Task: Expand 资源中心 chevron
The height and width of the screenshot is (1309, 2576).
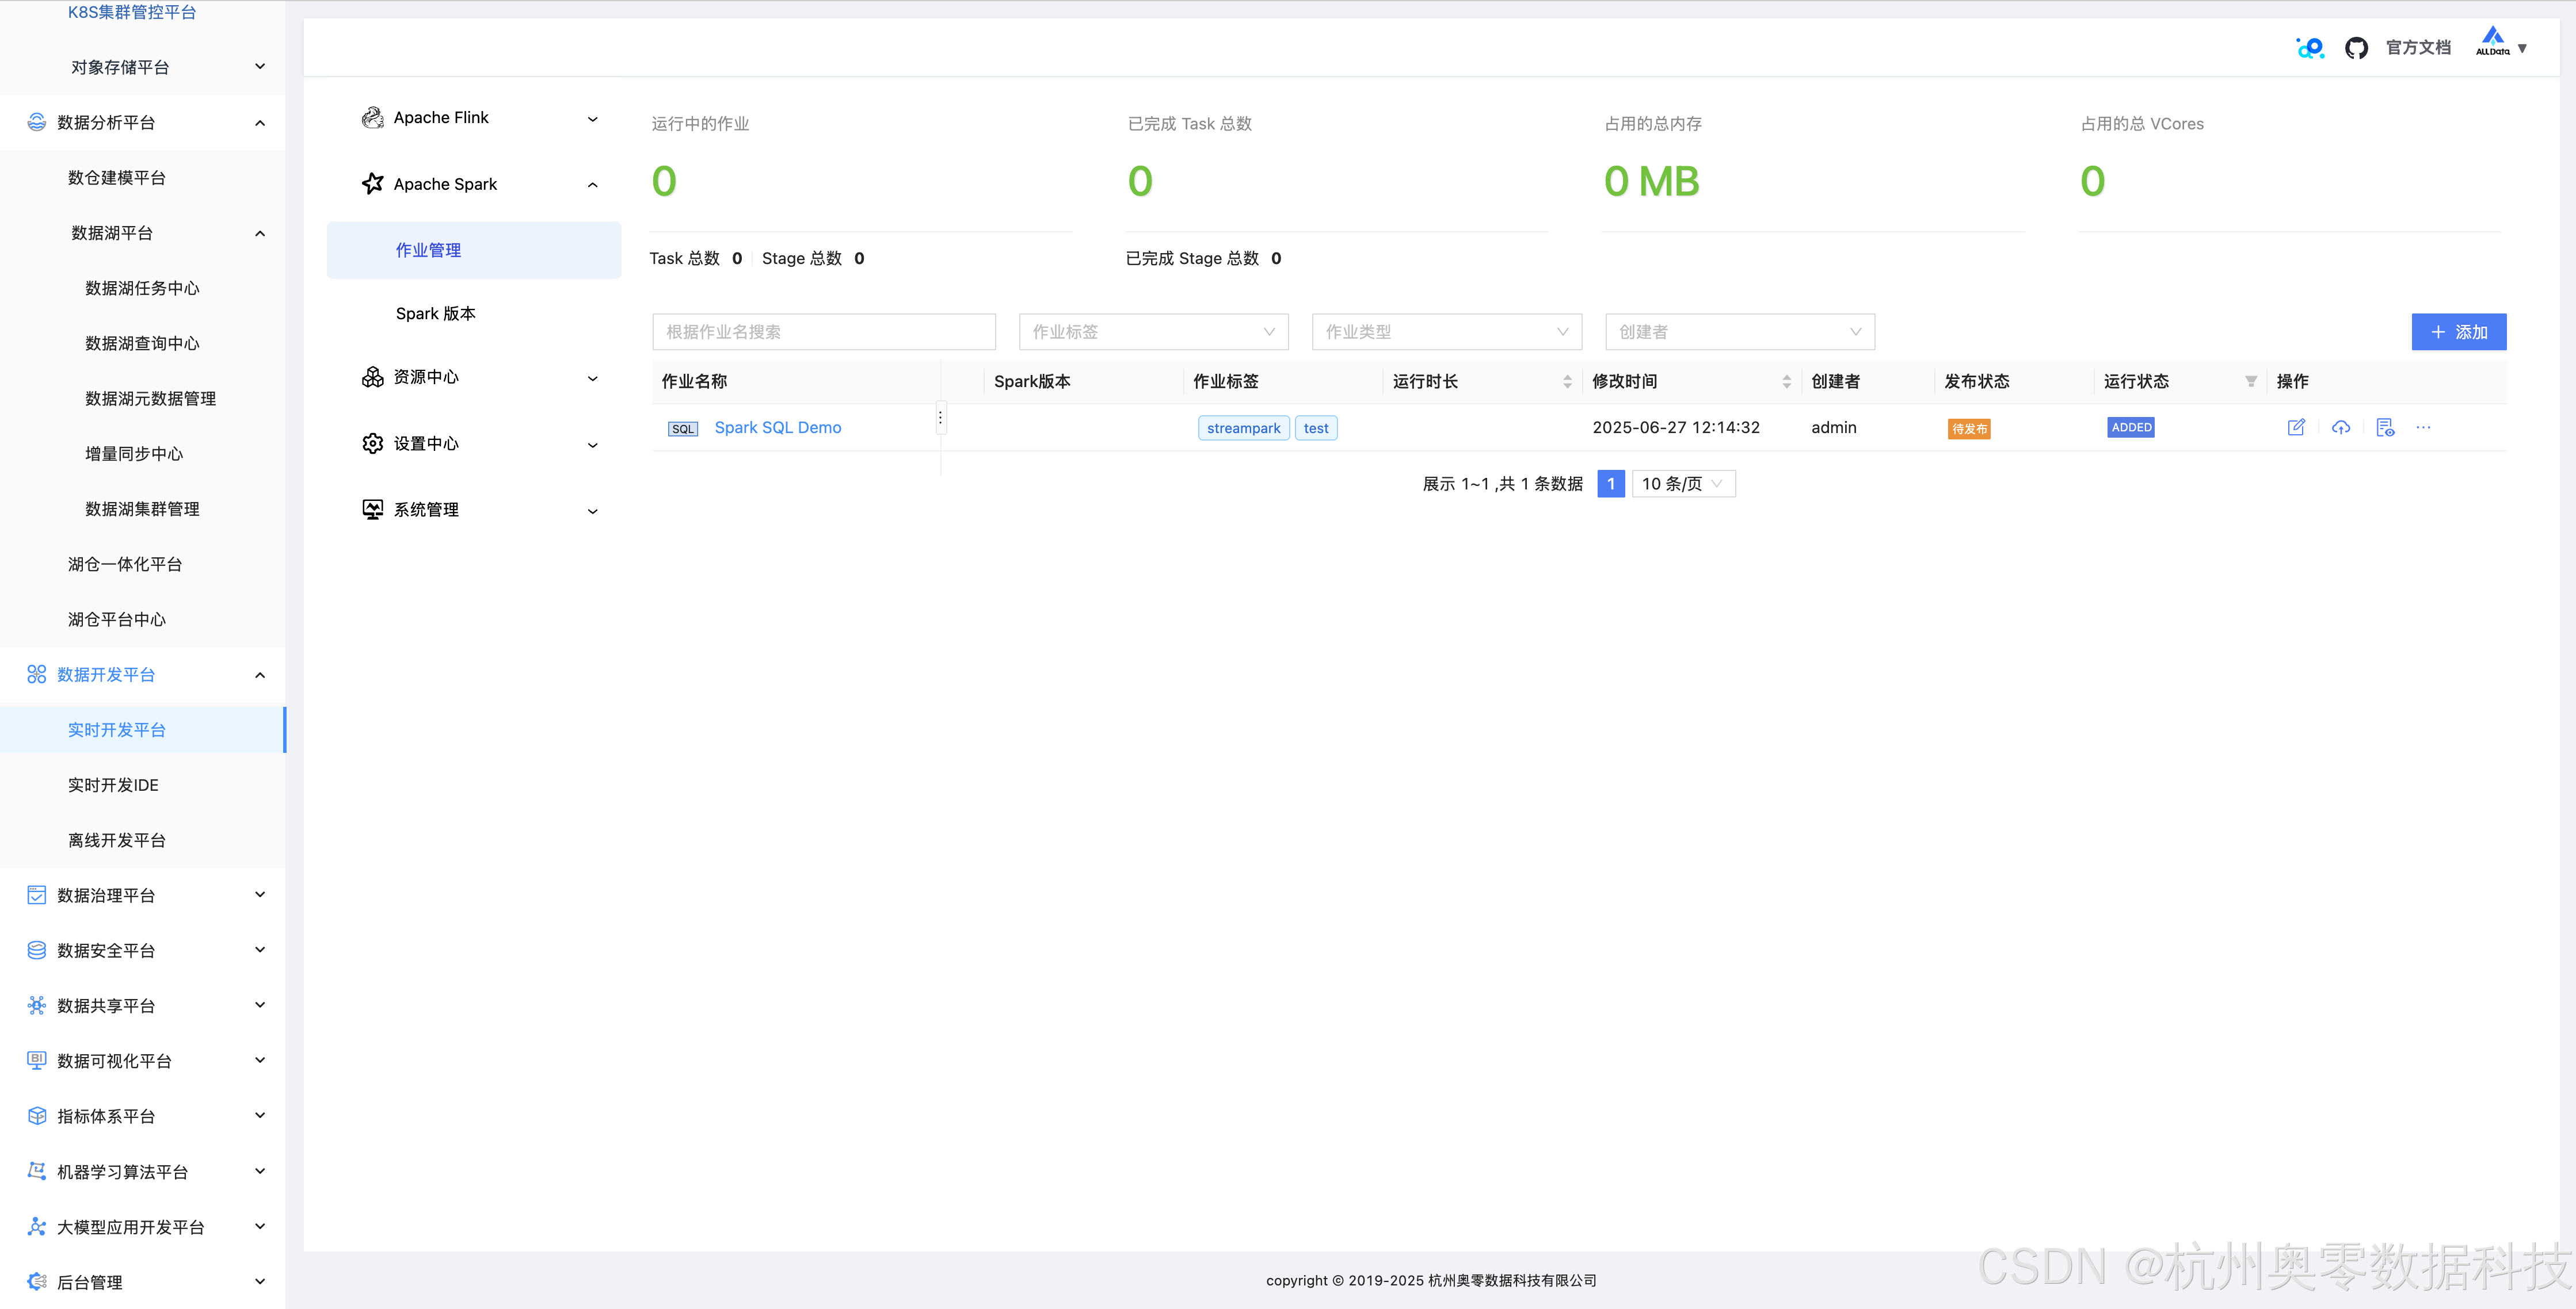Action: [x=592, y=378]
